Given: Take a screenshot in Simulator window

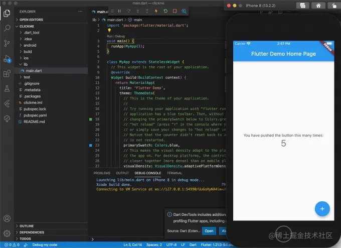Looking at the screenshot, I should click(x=302, y=6).
